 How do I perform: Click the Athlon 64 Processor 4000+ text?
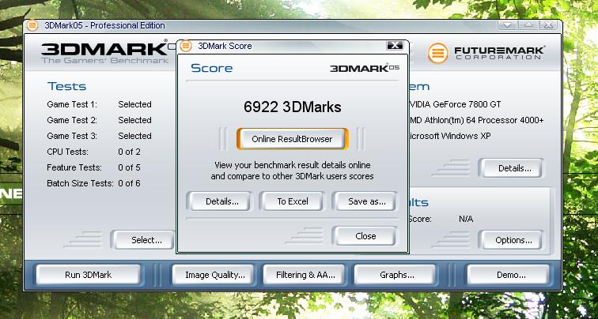(475, 120)
